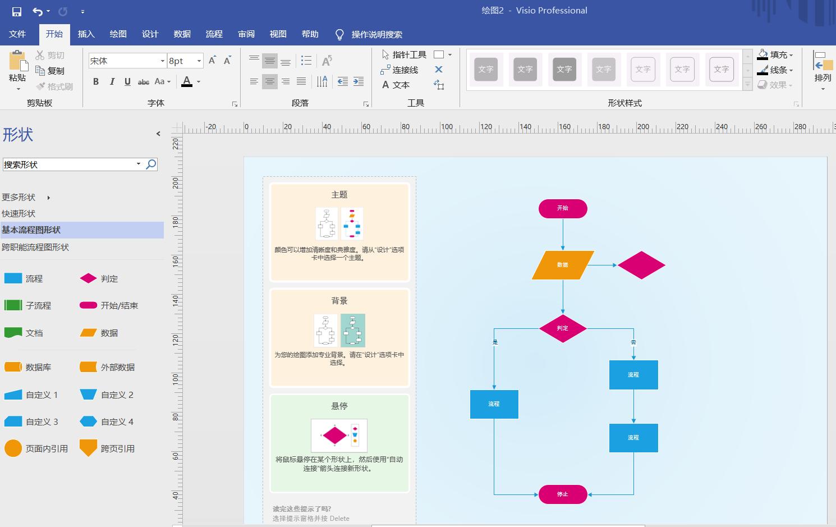Open the font size dropdown (8pt)
This screenshot has height=527, width=836.
(199, 61)
